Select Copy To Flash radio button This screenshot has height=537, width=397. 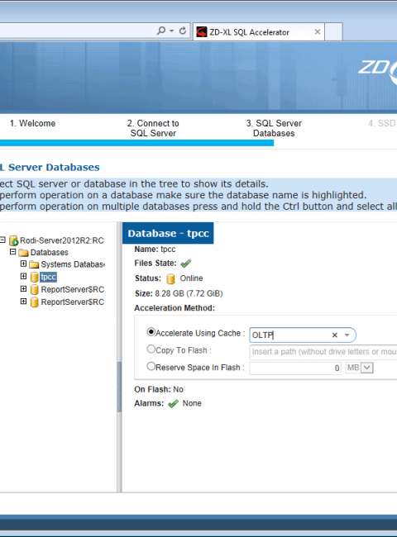[x=151, y=349]
